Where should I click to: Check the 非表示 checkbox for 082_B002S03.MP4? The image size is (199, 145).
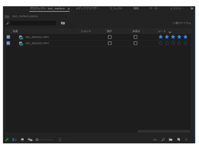(x=135, y=43)
